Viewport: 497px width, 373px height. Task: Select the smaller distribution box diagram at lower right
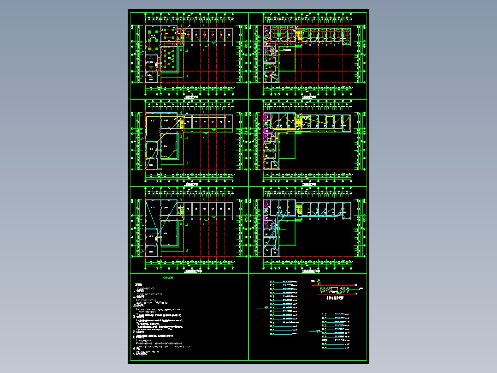tap(329, 331)
